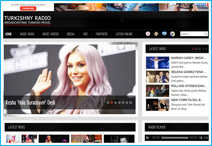Open second dark stage singer thumbnail

click(54, 139)
